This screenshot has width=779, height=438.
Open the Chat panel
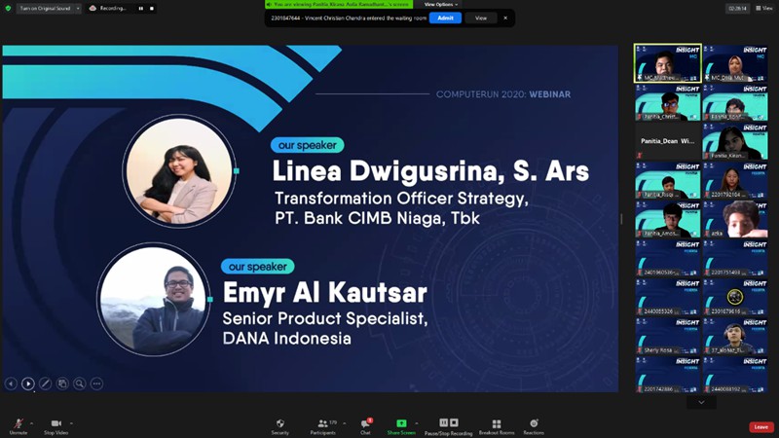tap(366, 426)
